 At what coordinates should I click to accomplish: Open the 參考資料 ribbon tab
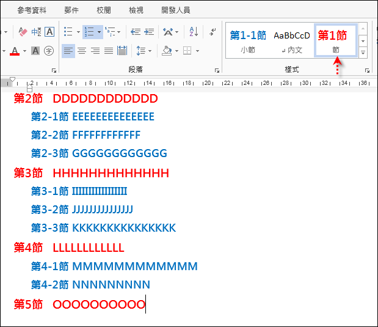pos(32,10)
